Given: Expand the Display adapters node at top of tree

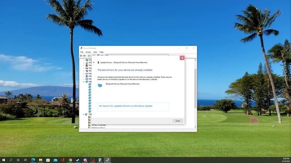Looking at the screenshot, I should click(x=84, y=60).
